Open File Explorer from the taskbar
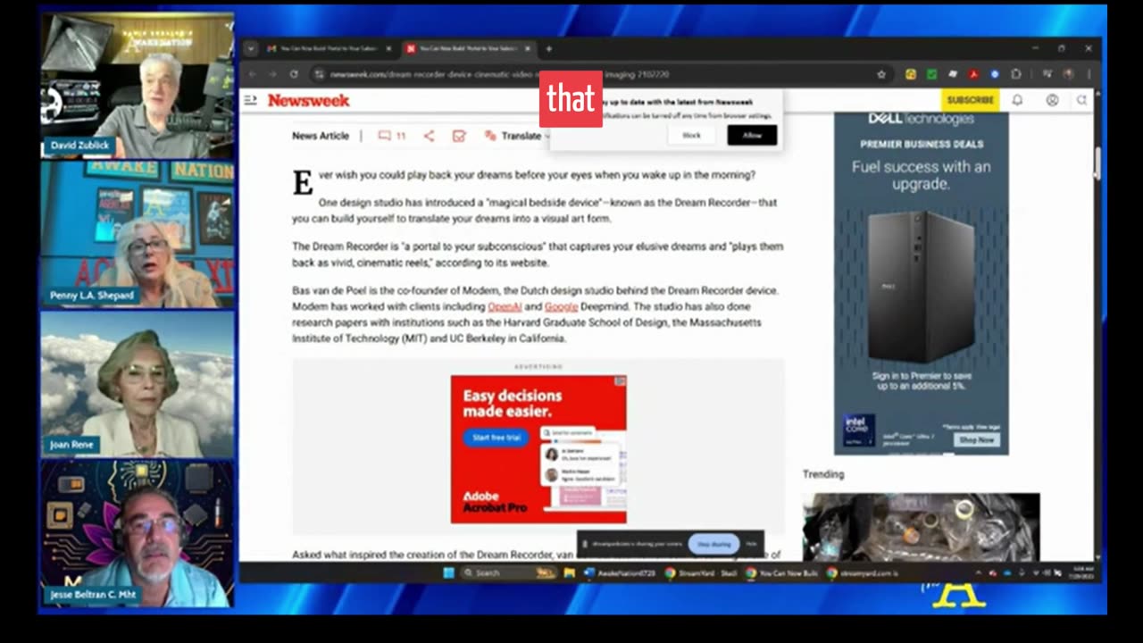 coord(569,573)
